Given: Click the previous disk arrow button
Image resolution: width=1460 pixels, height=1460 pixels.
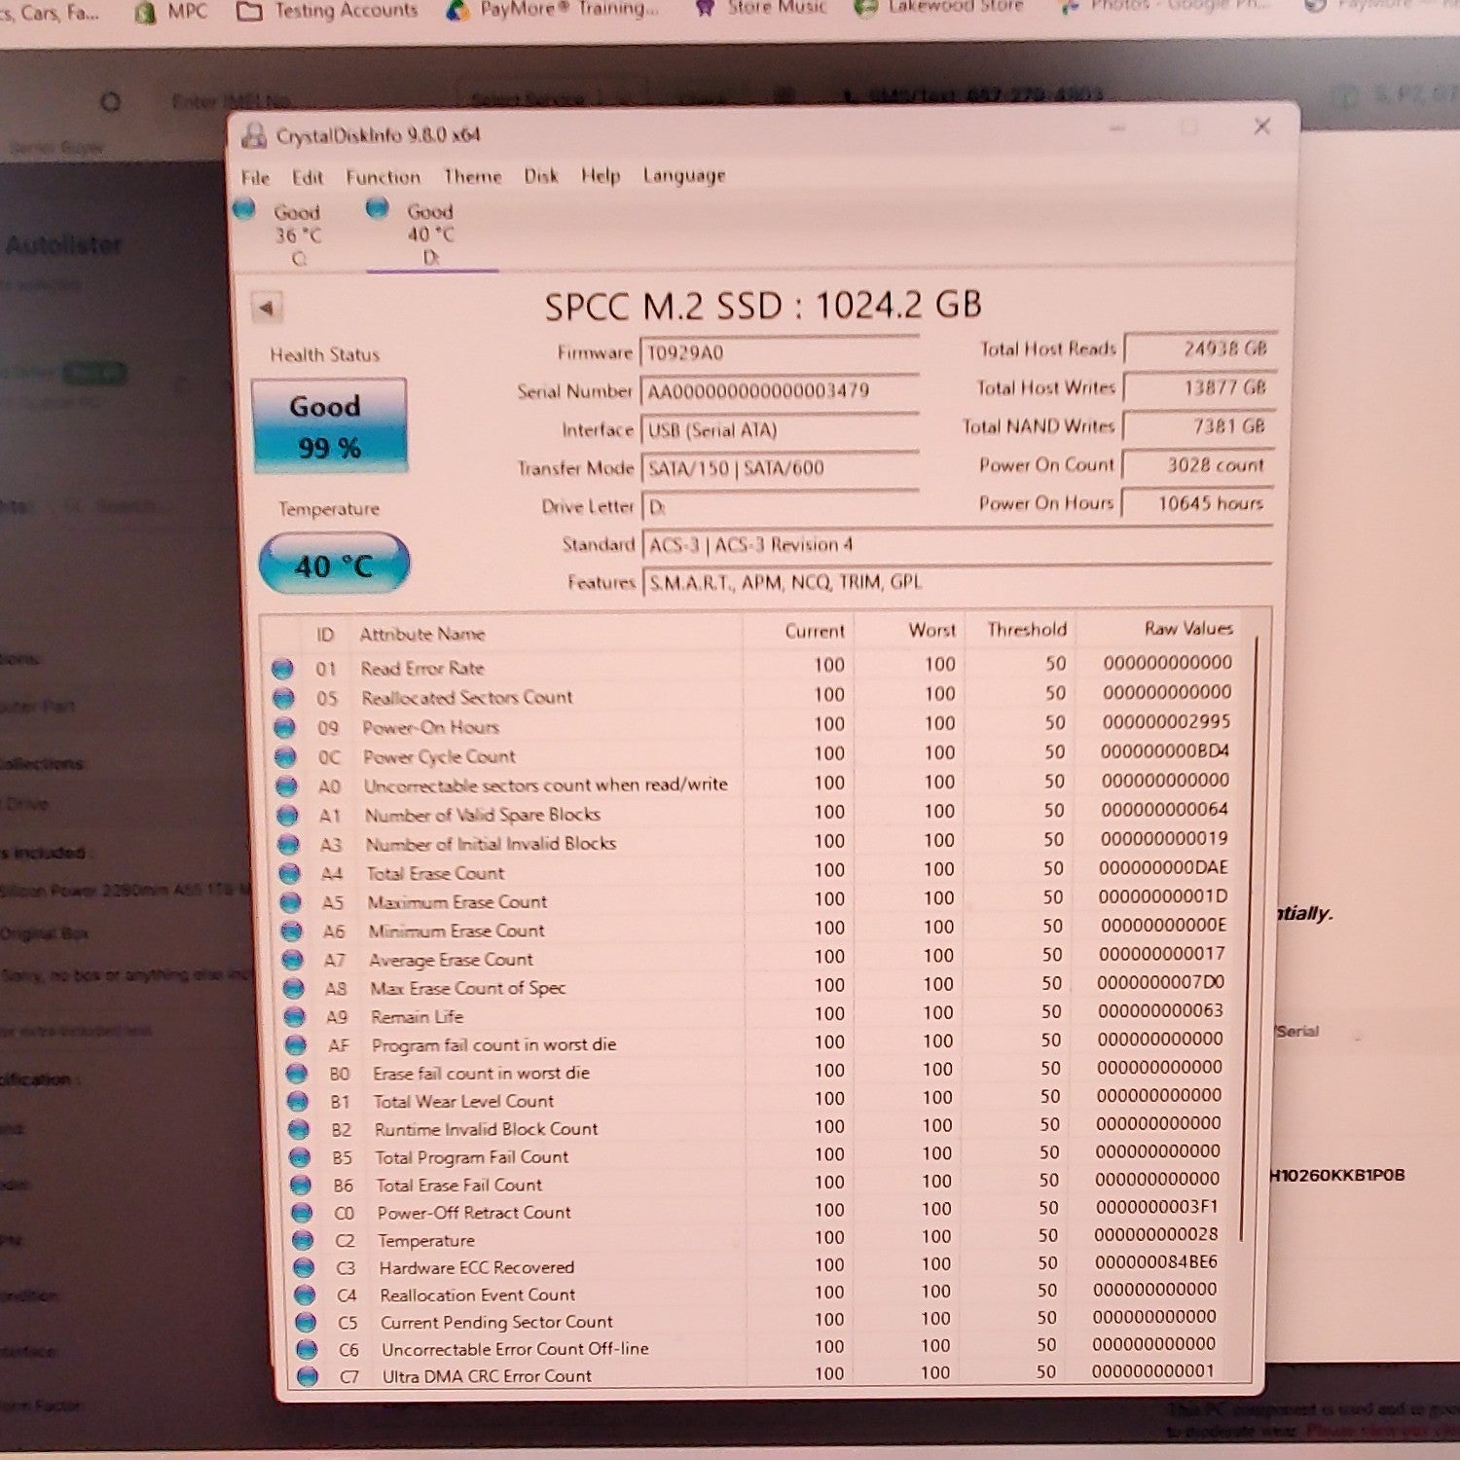Looking at the screenshot, I should [x=266, y=309].
